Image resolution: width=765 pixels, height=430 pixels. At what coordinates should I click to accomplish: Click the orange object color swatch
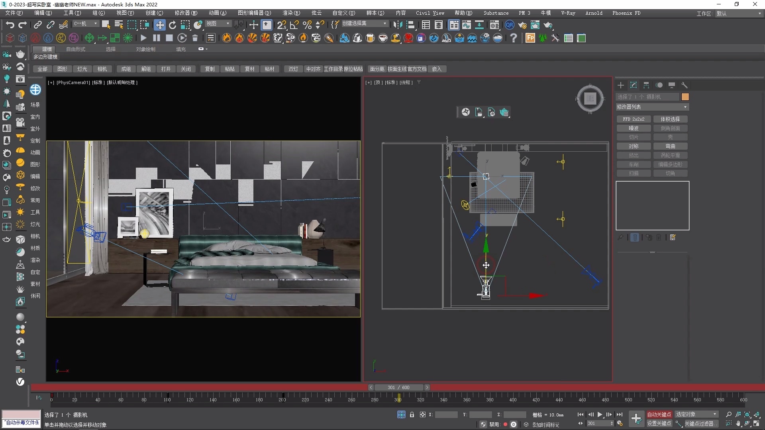tap(685, 97)
